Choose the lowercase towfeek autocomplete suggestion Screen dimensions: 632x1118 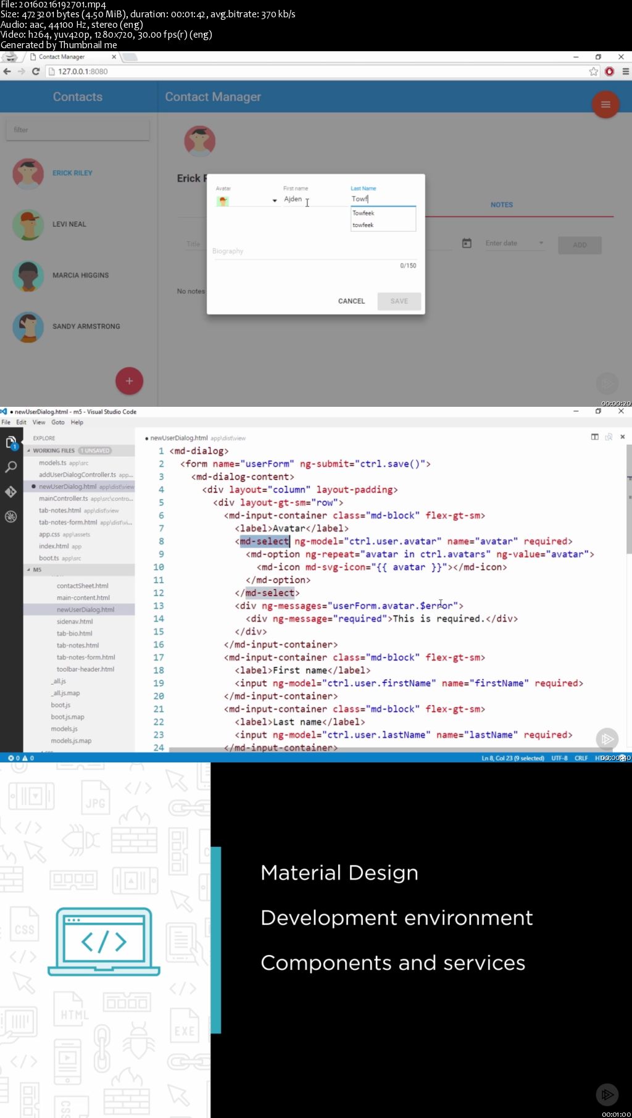(383, 225)
